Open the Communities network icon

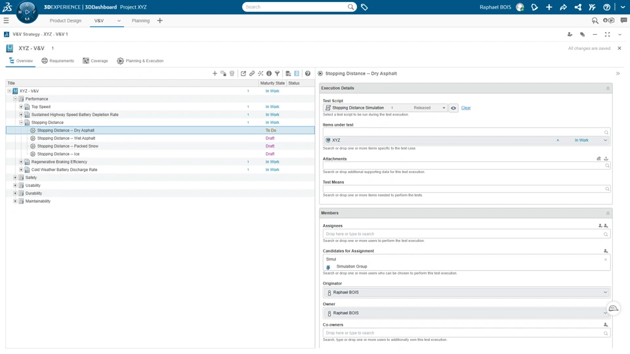pyautogui.click(x=577, y=7)
